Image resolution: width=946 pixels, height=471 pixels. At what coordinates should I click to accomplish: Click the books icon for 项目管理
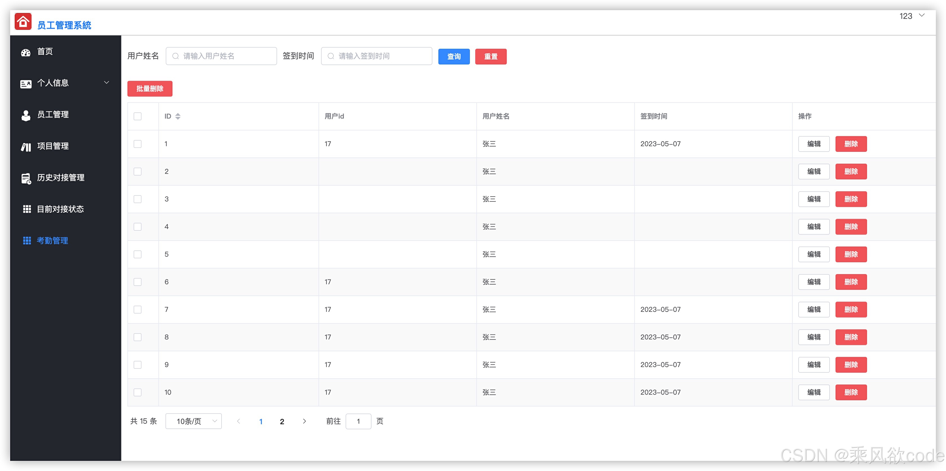pyautogui.click(x=26, y=147)
